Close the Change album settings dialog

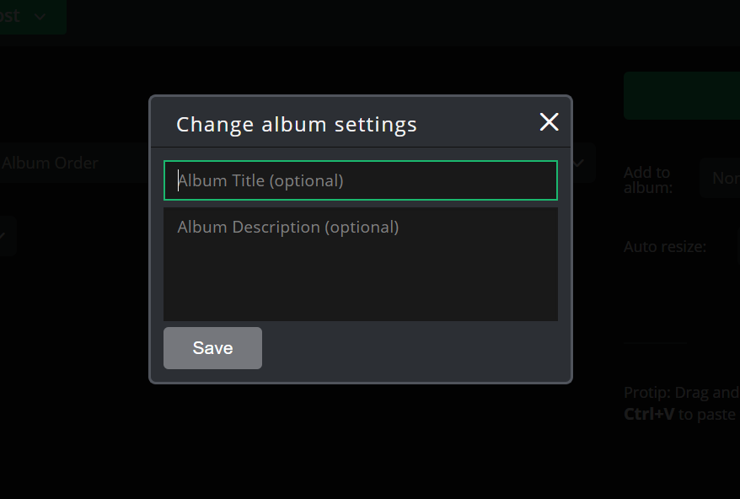click(549, 122)
